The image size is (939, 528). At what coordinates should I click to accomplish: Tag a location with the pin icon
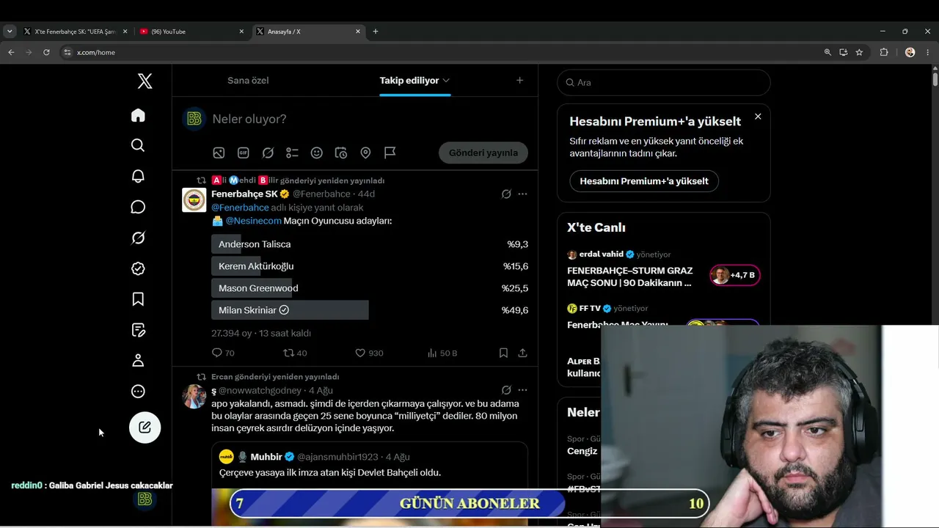coord(365,153)
